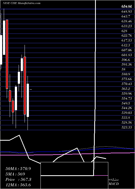Viewport: 135px width, 189px height.
Task: Click the 643.7 price axis label
Action: coord(126,16)
